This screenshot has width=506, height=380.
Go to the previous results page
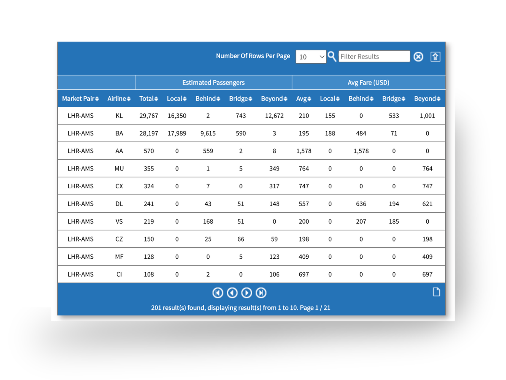click(232, 293)
